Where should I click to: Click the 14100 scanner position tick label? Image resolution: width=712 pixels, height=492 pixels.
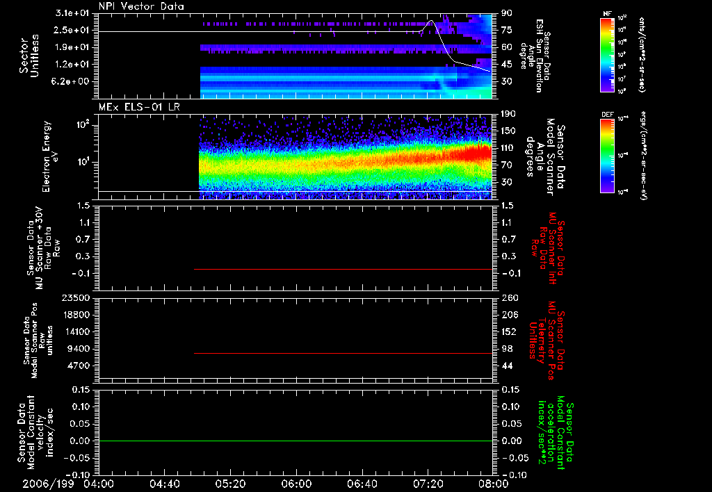point(76,331)
